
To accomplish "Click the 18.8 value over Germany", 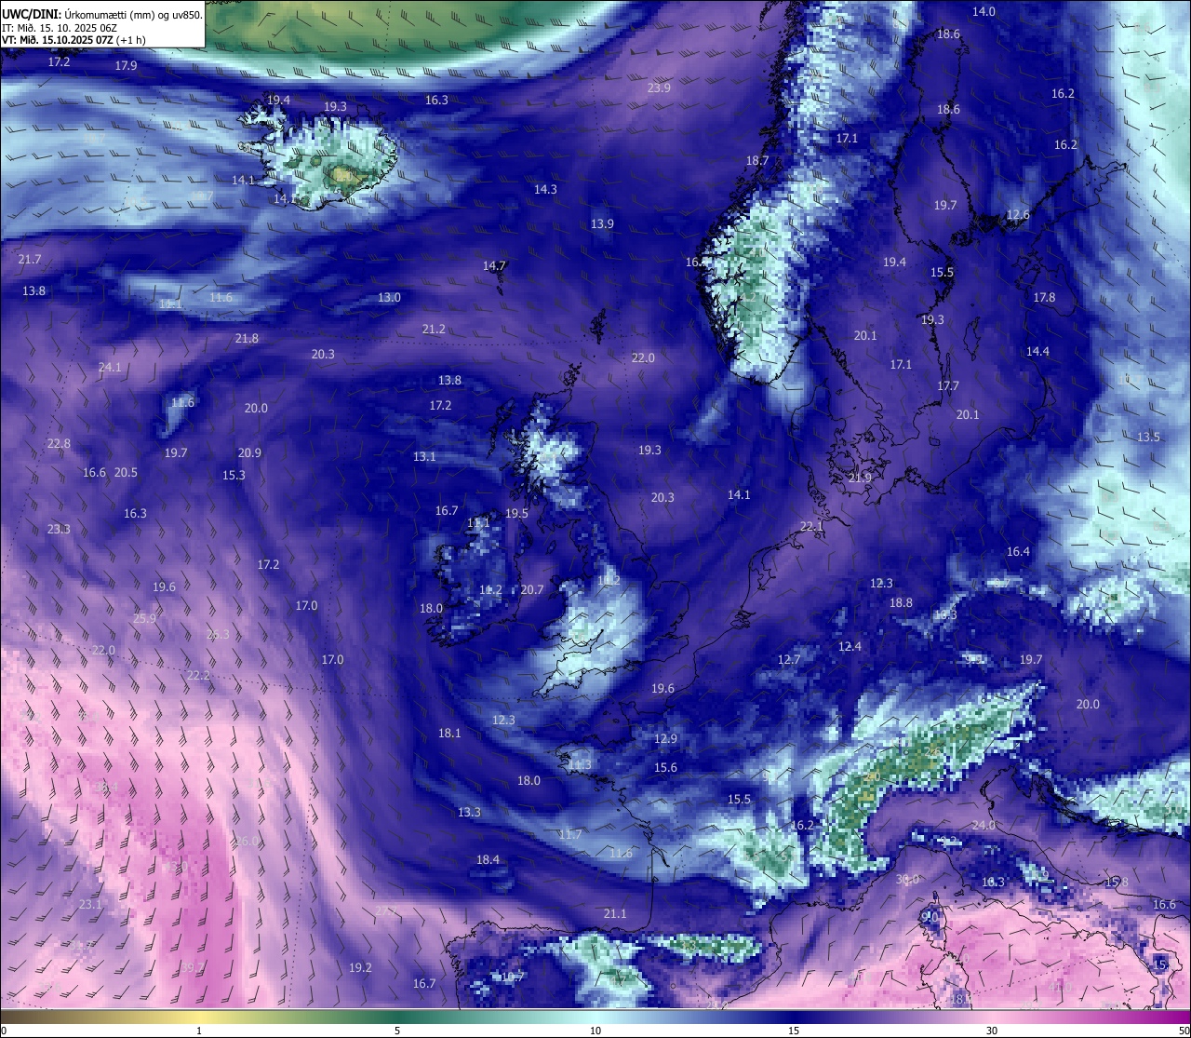I will click(901, 602).
